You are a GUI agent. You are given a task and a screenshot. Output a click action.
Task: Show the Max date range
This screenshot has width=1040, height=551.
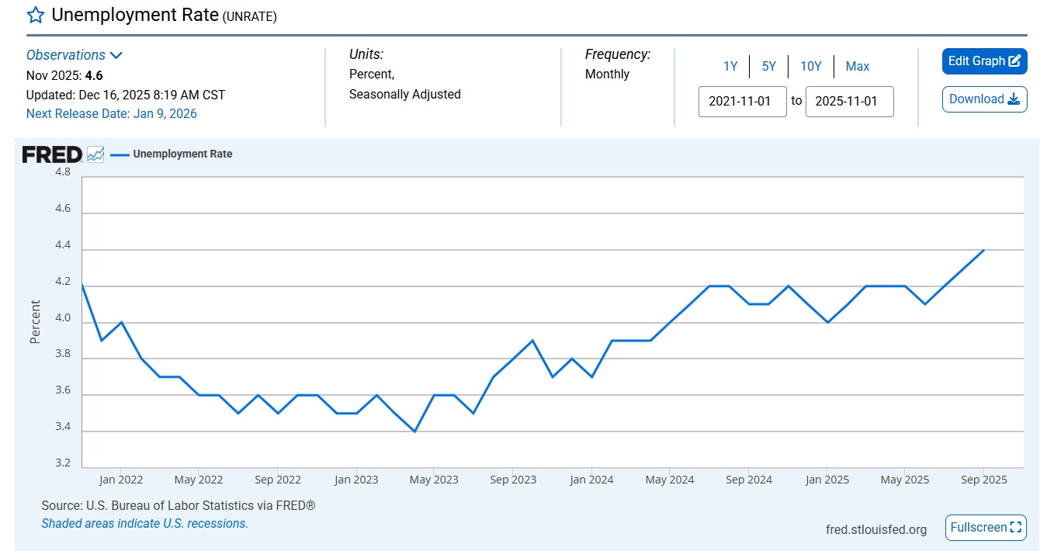(857, 67)
